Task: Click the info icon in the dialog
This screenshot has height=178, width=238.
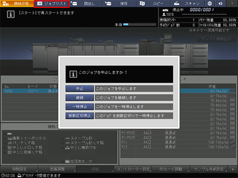Action: [x=73, y=74]
